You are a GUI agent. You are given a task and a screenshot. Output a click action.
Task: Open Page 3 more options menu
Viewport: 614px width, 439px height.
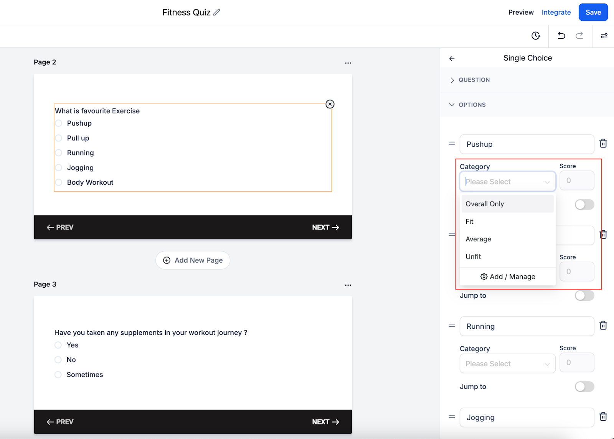tap(348, 285)
